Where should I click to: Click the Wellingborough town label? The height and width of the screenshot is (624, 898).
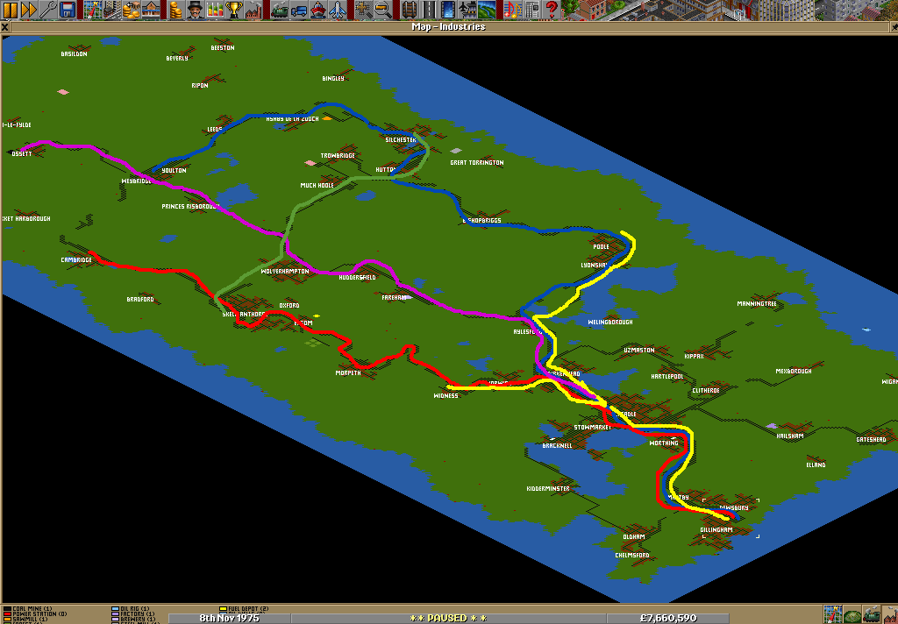610,323
